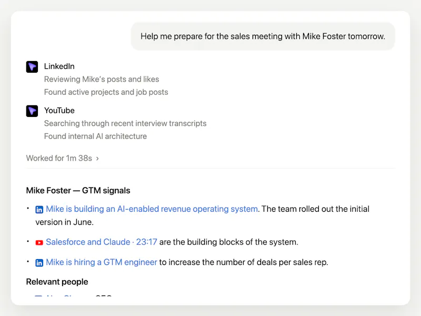Select 'Found internal AI architecture' line

pyautogui.click(x=95, y=136)
